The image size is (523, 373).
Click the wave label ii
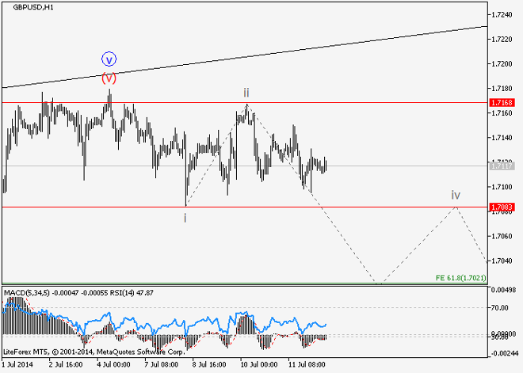pos(246,93)
